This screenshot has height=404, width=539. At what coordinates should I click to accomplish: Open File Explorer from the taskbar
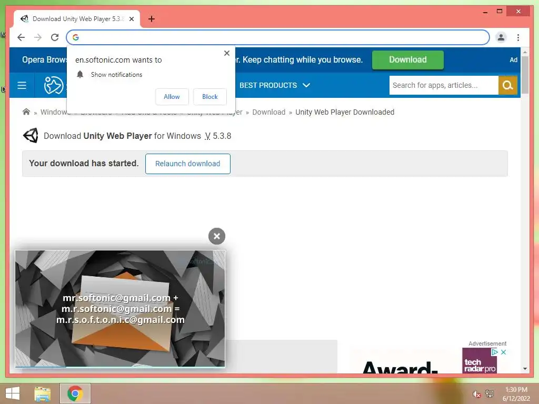[x=43, y=393]
